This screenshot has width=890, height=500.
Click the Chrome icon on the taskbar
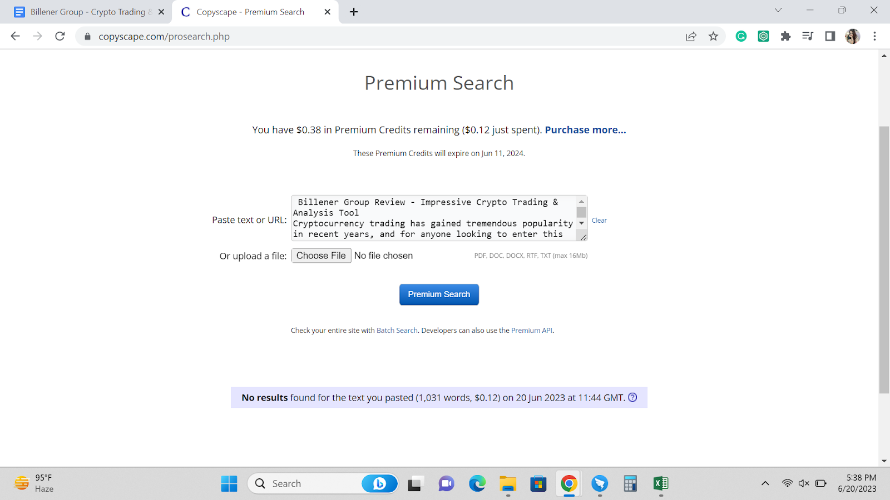coord(568,484)
